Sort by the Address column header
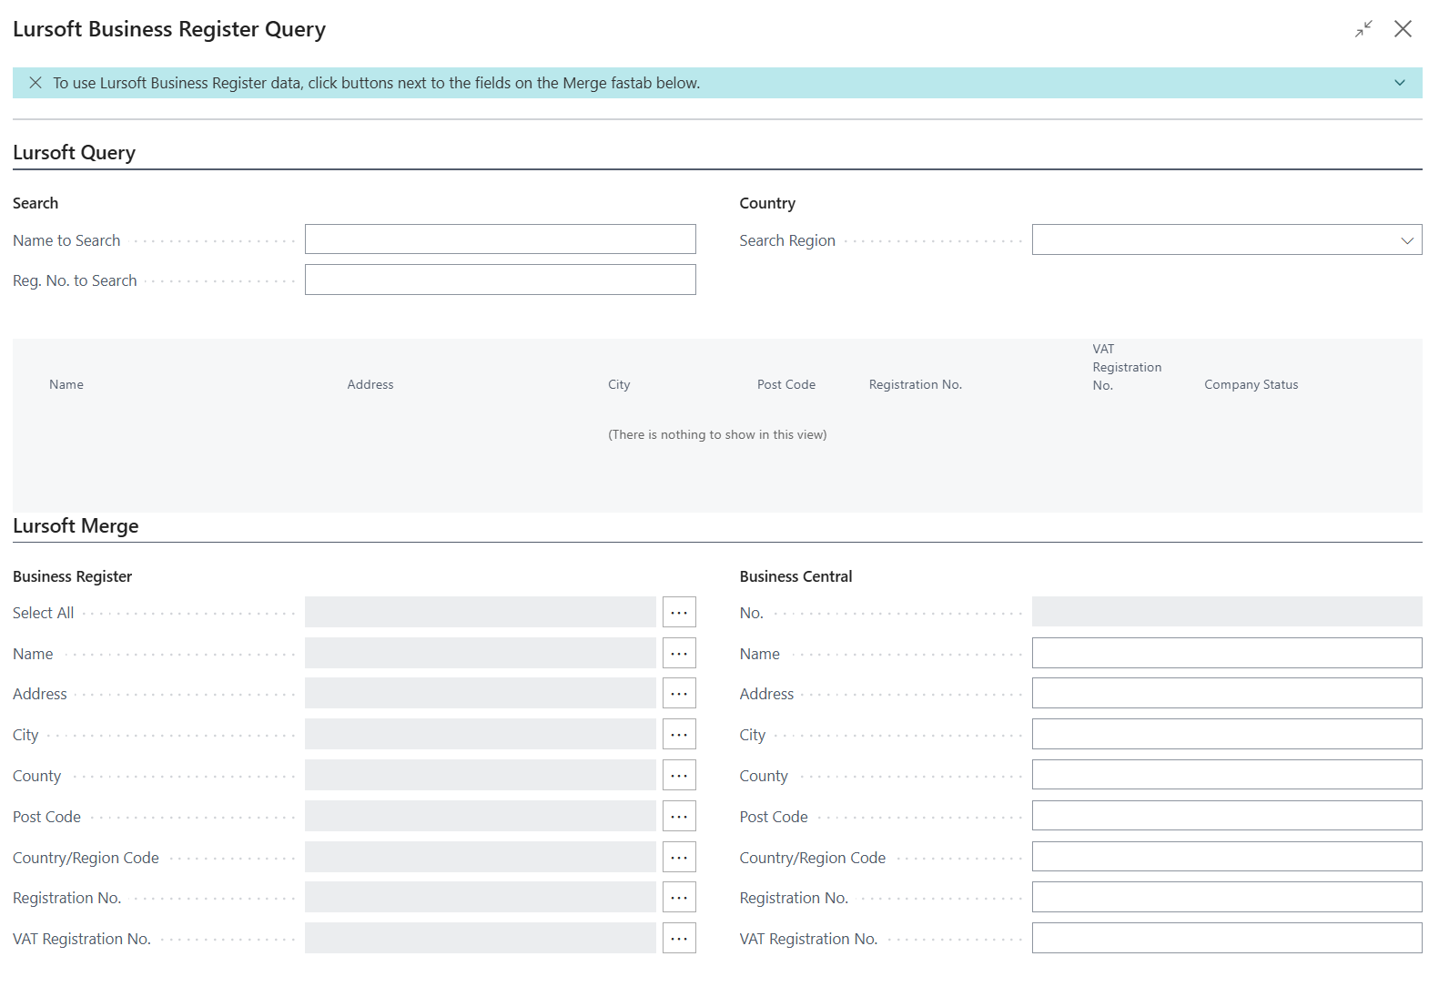The width and height of the screenshot is (1439, 987). (x=370, y=385)
